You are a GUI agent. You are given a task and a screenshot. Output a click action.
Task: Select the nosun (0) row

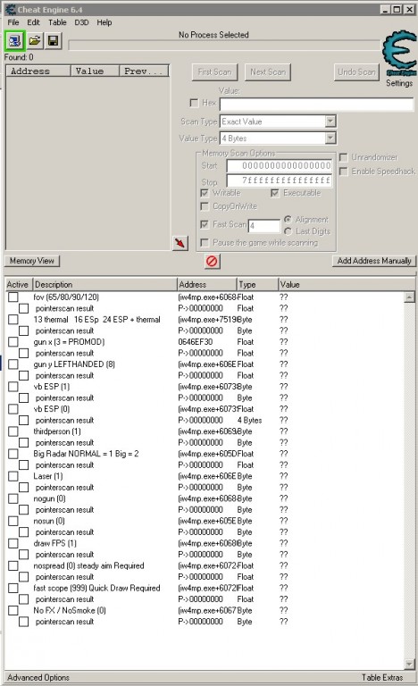[205, 521]
